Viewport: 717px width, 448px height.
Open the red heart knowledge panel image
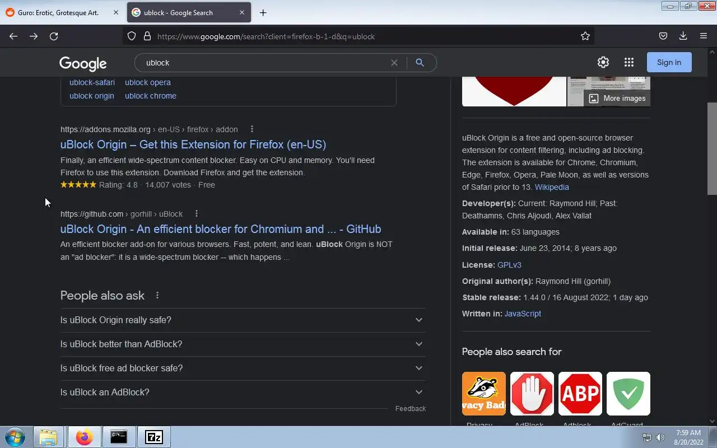click(514, 91)
